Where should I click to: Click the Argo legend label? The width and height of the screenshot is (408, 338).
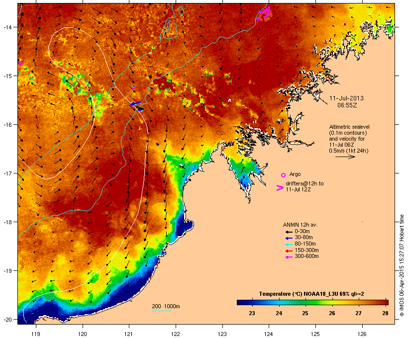tap(295, 174)
